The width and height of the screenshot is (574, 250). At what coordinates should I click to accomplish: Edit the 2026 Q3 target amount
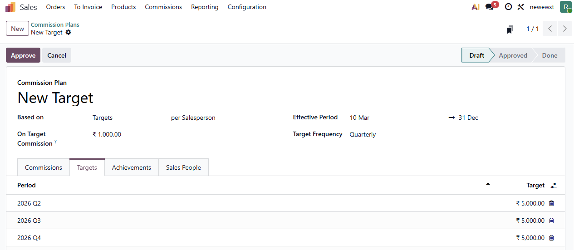(530, 221)
